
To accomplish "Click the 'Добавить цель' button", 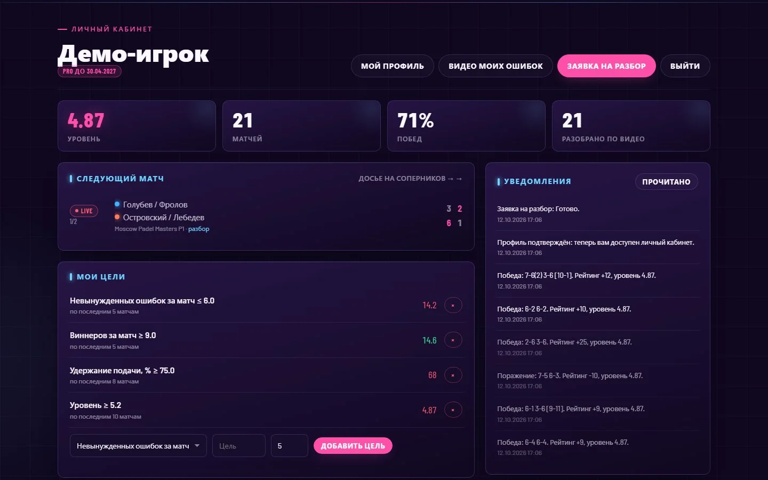I will 353,446.
